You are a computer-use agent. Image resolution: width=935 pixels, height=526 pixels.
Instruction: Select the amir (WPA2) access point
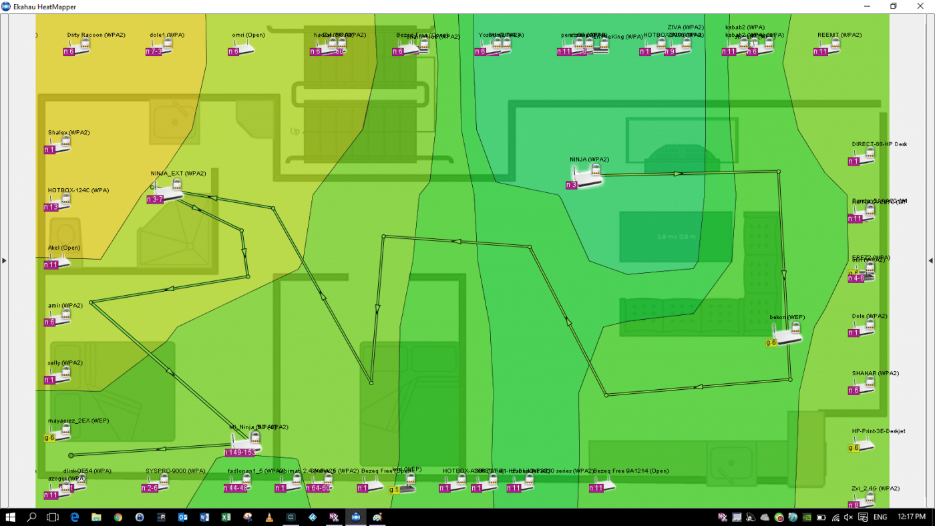60,318
